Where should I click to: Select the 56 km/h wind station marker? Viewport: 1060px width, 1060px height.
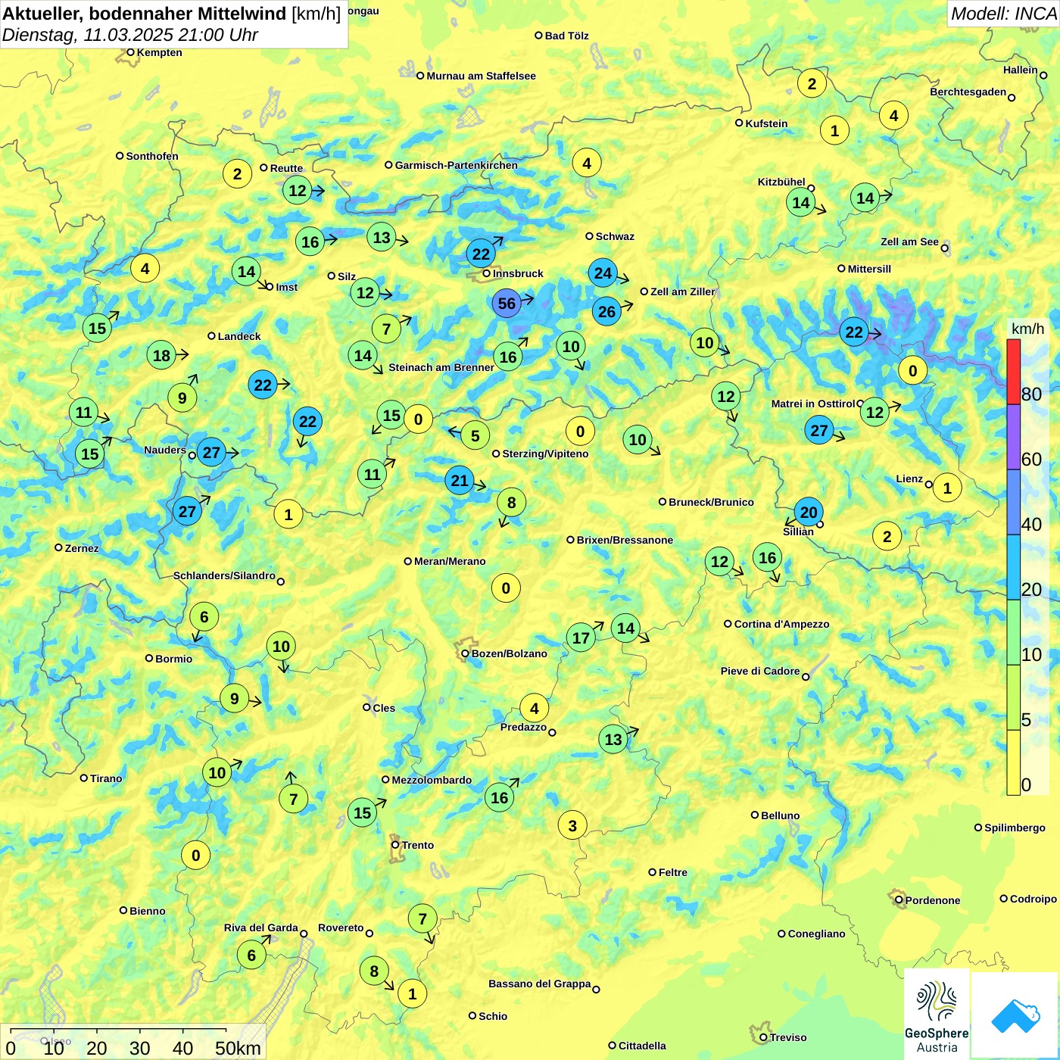507,304
